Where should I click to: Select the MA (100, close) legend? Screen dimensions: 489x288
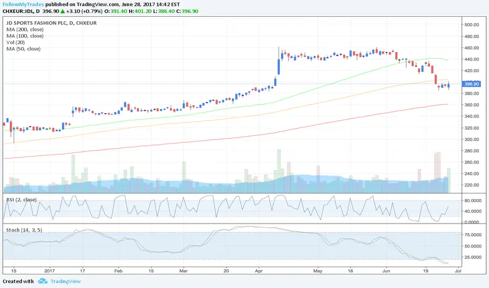click(25, 36)
